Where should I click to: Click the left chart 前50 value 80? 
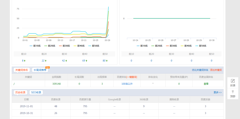click(104, 61)
